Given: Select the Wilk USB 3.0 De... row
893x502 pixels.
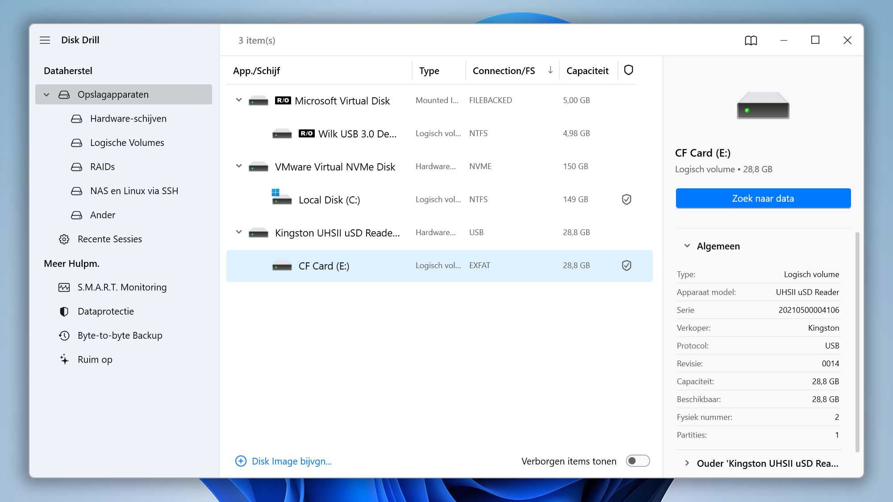Looking at the screenshot, I should (x=439, y=133).
